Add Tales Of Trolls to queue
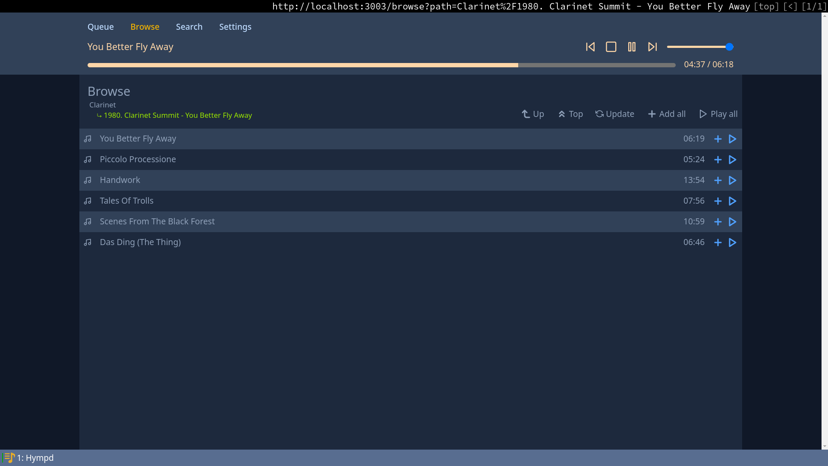 (718, 201)
